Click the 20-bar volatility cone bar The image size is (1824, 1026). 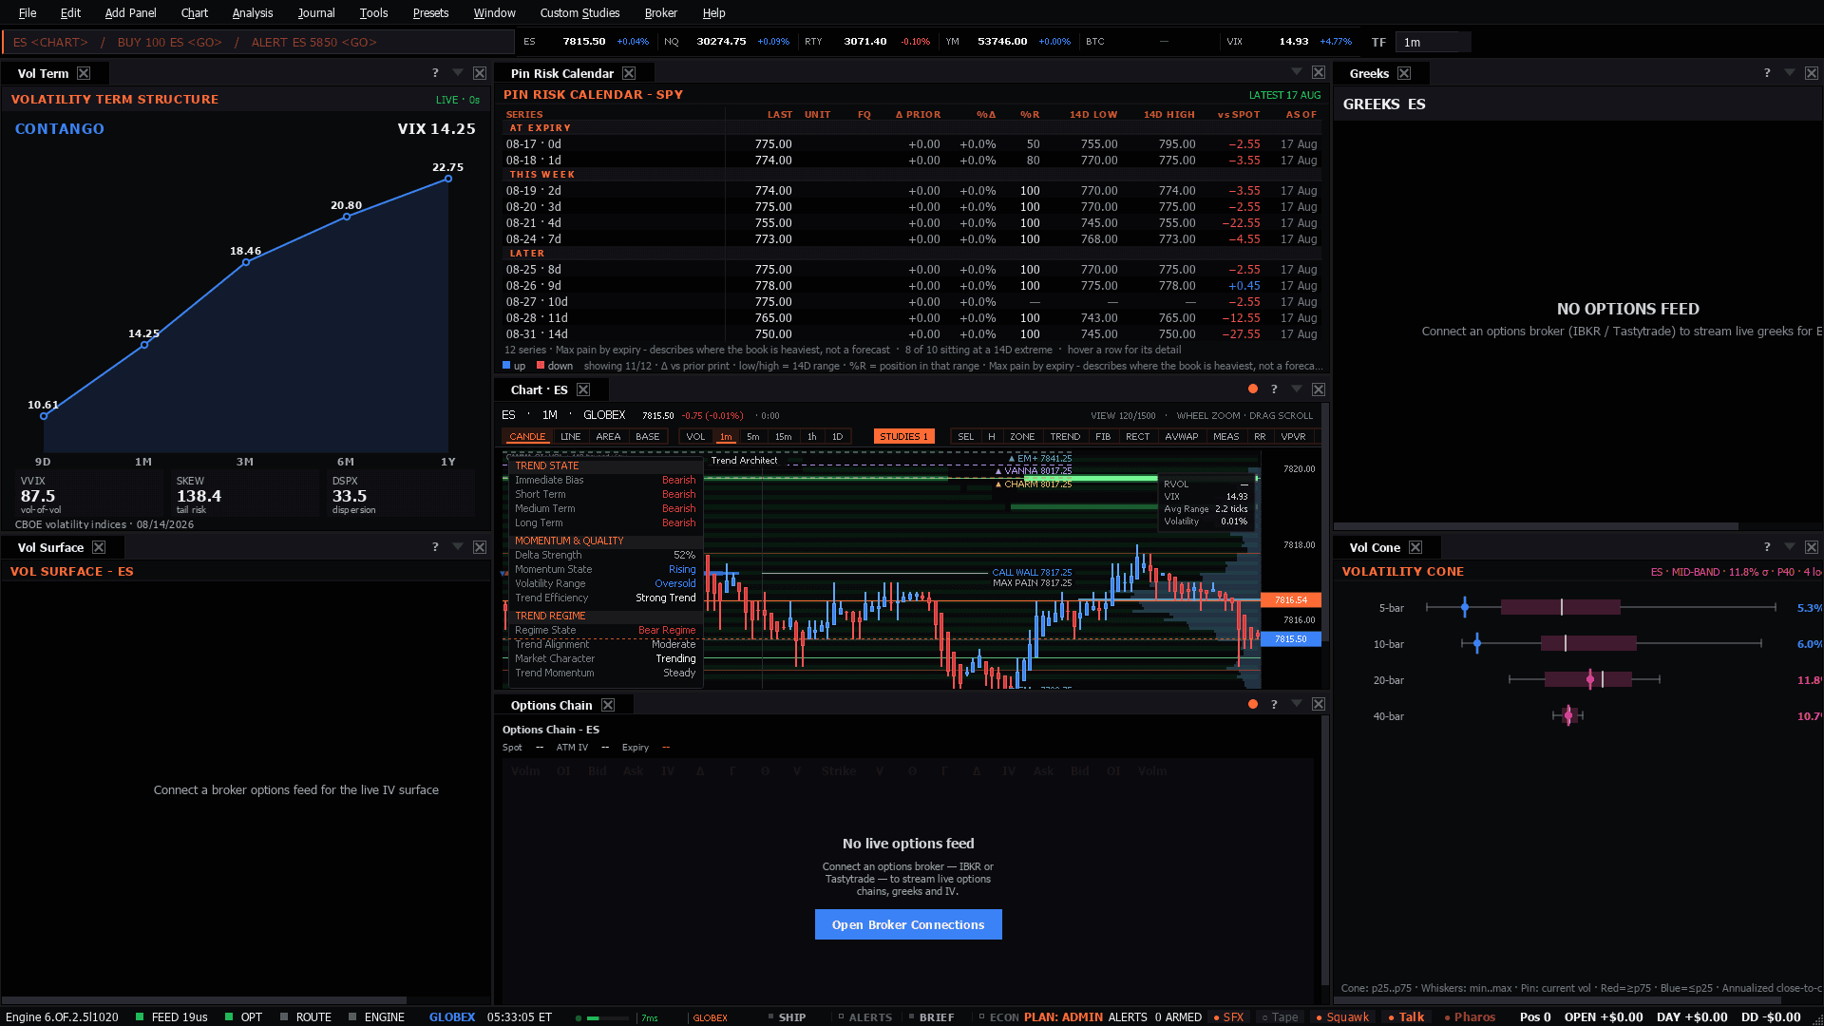click(x=1587, y=679)
